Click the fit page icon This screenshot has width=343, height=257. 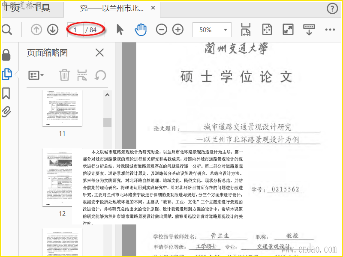click(x=267, y=30)
